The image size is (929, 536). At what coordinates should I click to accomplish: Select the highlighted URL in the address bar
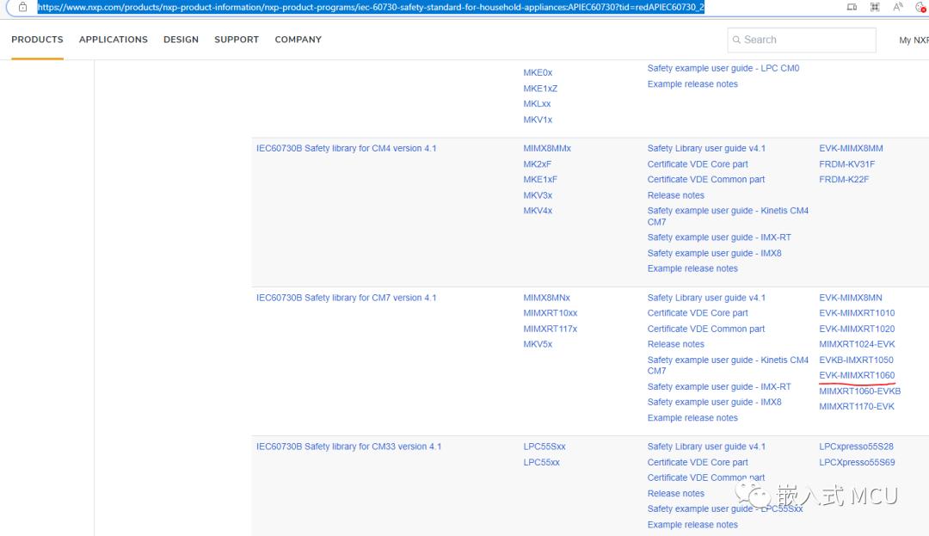(x=371, y=7)
